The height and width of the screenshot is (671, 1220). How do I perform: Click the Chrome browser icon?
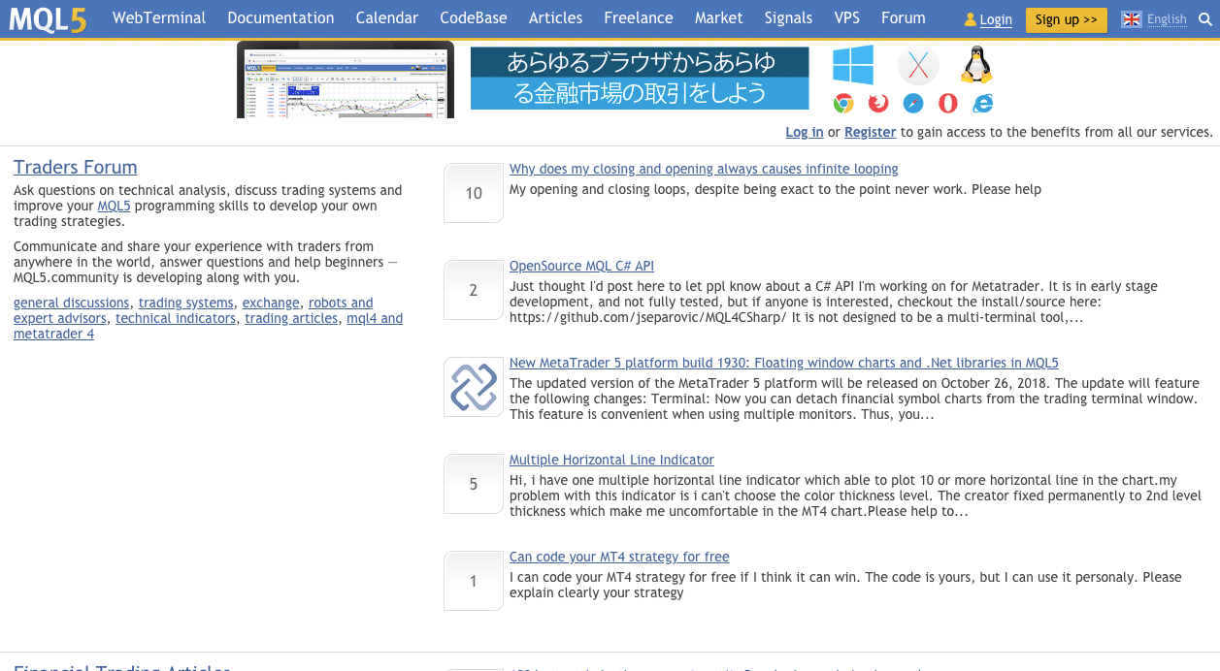click(843, 103)
